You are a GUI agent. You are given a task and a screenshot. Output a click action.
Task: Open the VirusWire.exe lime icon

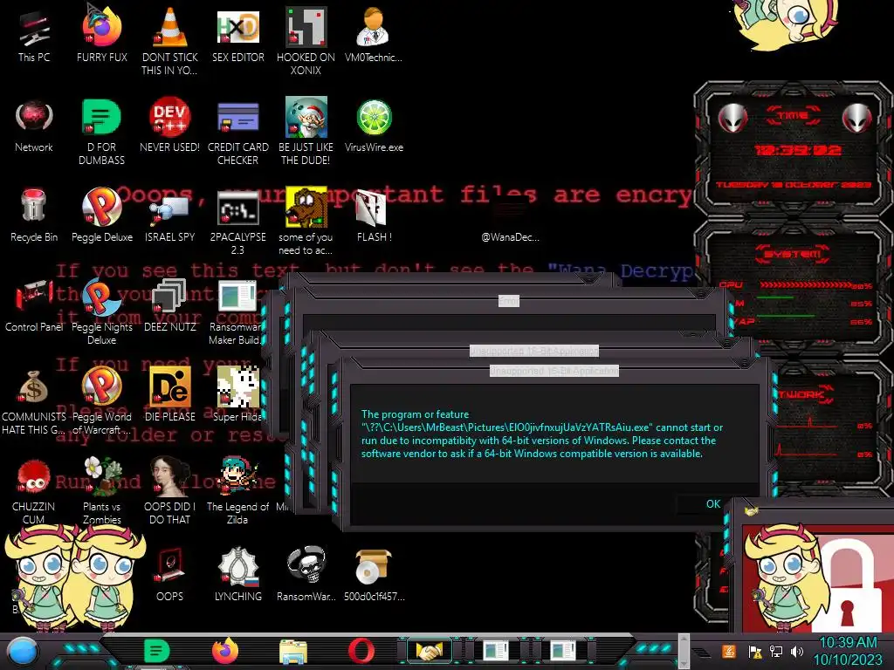(374, 126)
